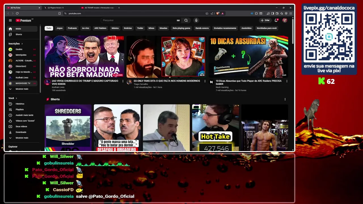Click the YouTube Premium logo

[x=24, y=20]
